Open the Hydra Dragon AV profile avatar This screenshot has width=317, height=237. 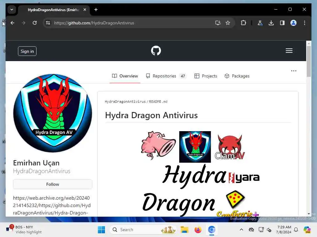point(53,113)
